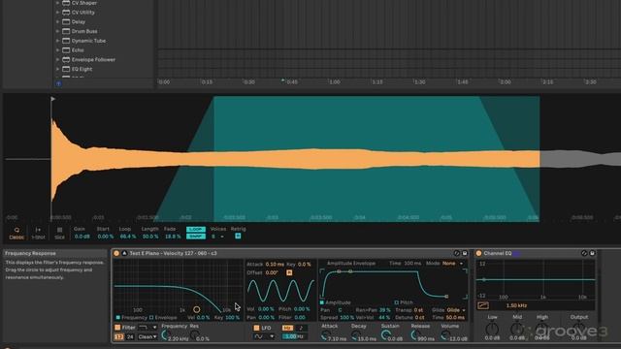
Task: Click Simpler hot-swap icon in title bar
Action: 457,253
